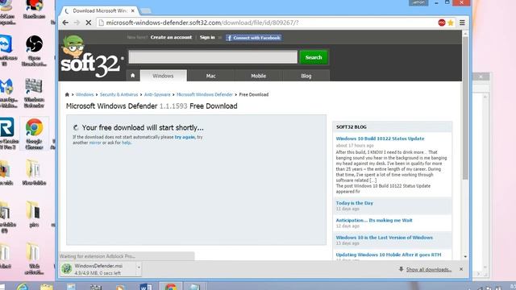The image size is (516, 290).
Task: Open Windows 10 Build 10122 Status Update post
Action: click(x=380, y=139)
